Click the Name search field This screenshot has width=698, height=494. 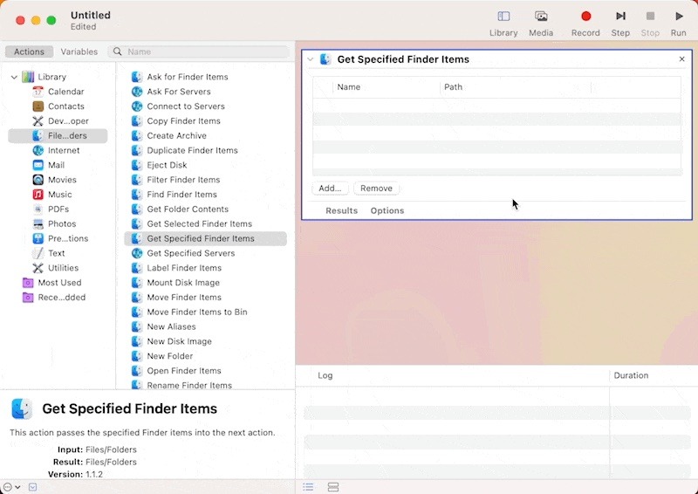pos(199,51)
